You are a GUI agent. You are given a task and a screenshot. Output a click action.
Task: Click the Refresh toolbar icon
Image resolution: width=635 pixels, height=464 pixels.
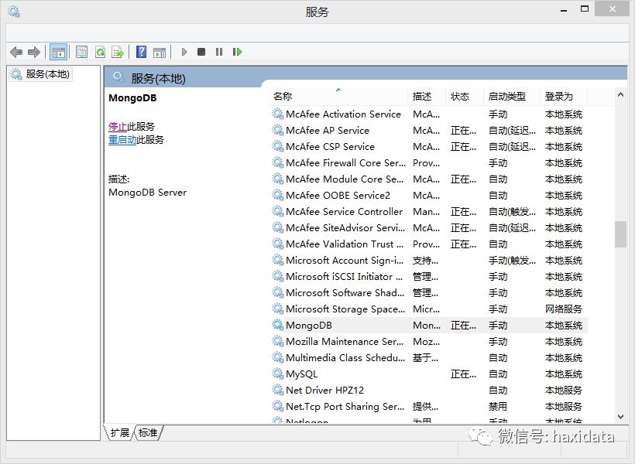100,52
